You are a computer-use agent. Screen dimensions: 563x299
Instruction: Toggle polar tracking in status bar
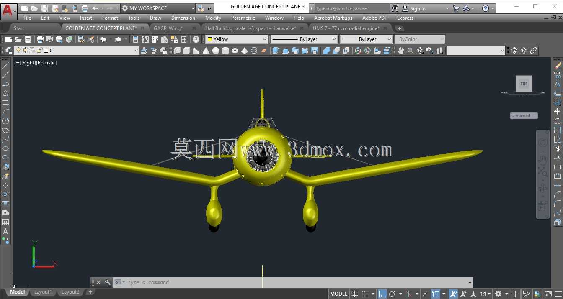pyautogui.click(x=393, y=294)
